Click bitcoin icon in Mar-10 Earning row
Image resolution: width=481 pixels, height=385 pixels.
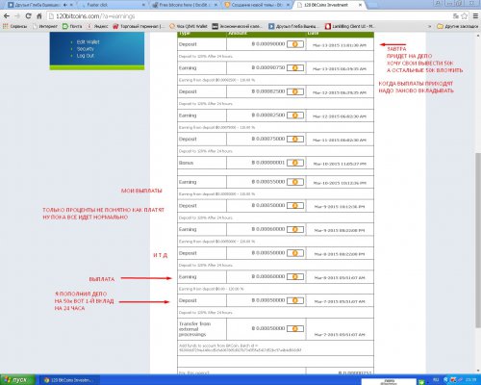click(295, 182)
